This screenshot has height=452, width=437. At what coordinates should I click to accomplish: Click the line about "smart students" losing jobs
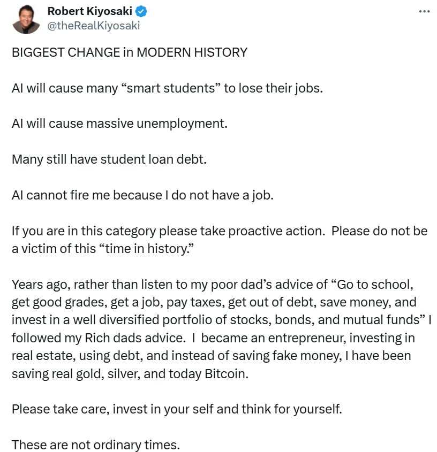[167, 88]
